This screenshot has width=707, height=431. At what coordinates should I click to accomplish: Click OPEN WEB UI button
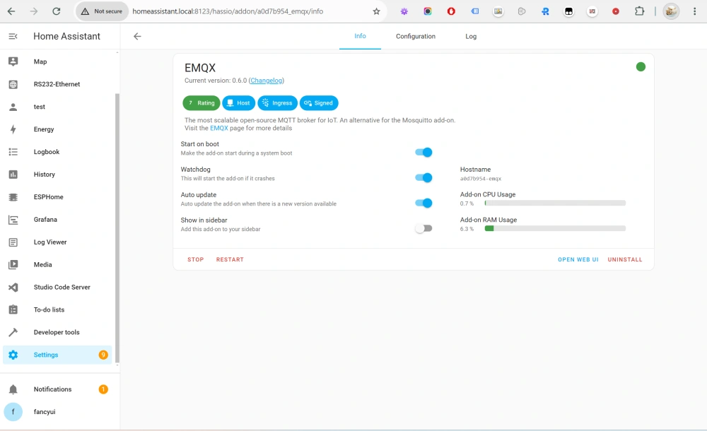click(578, 259)
